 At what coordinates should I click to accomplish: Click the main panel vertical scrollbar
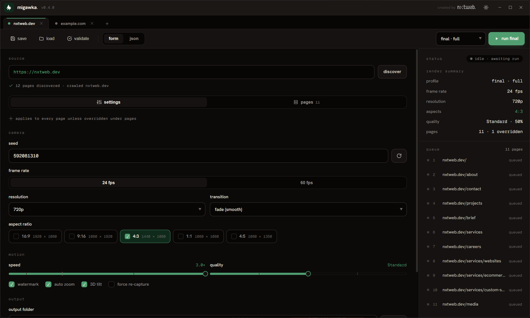[417, 161]
